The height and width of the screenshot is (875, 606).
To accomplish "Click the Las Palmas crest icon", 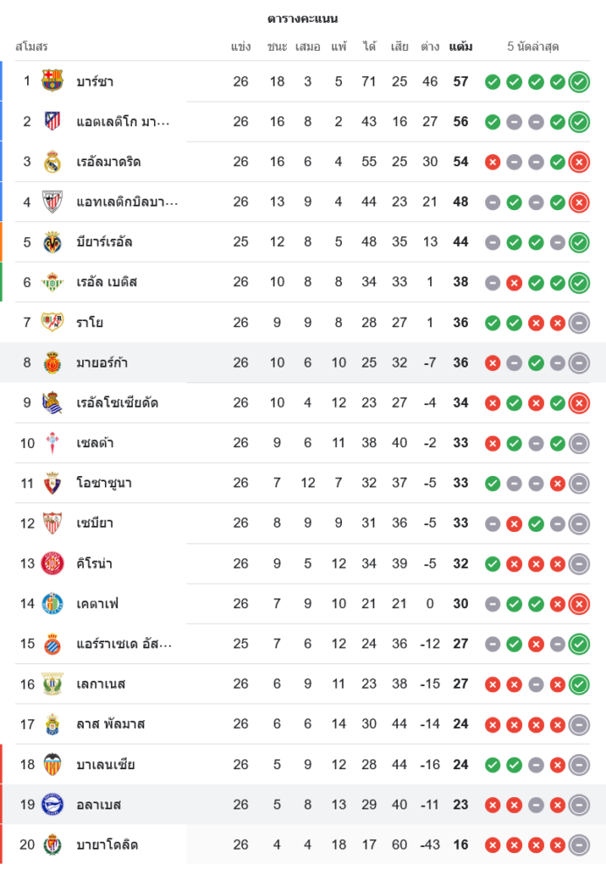I will click(x=52, y=724).
